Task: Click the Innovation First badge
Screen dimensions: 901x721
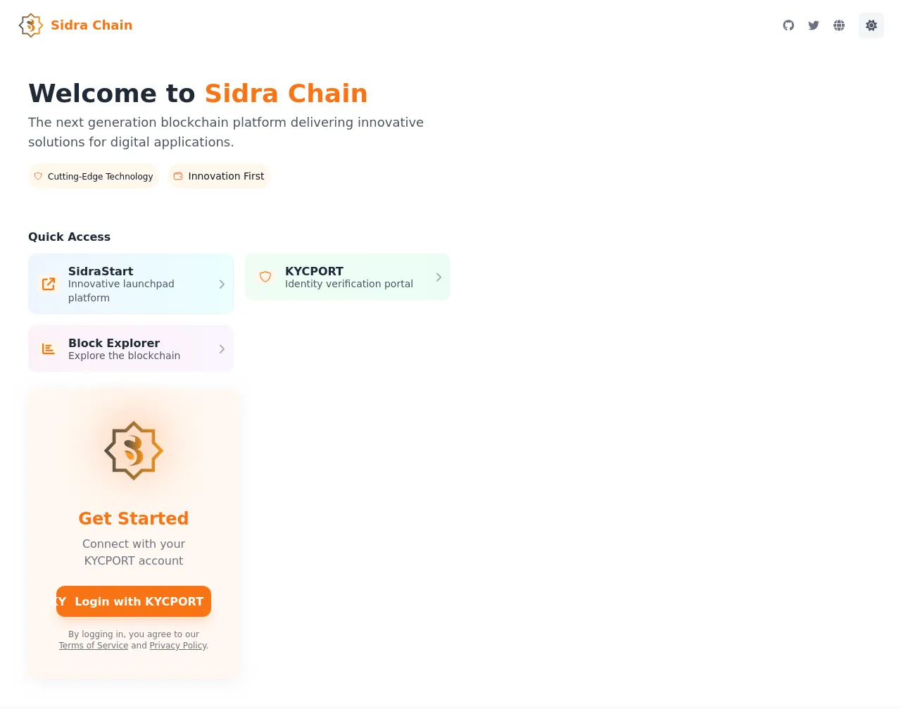Action: (219, 176)
